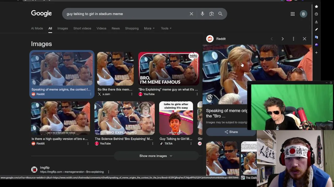Open 'So like there this mem...' x.com result
The width and height of the screenshot is (334, 187).
point(115,89)
